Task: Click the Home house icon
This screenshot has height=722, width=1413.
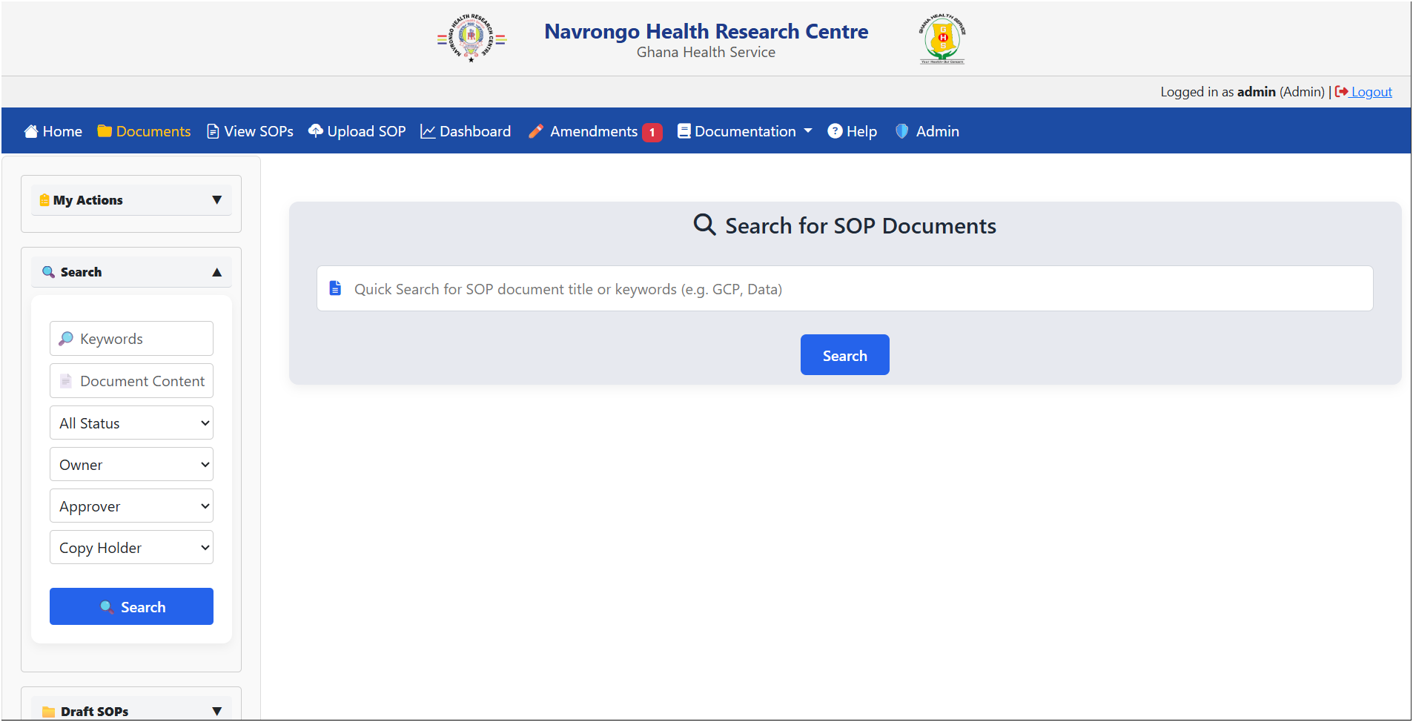Action: [31, 131]
